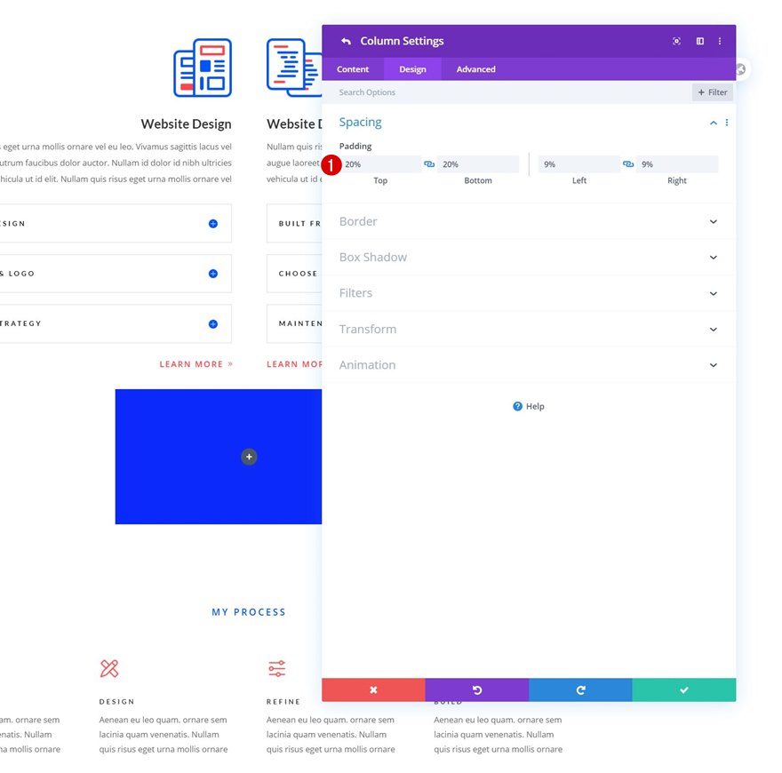Click the redo icon at the modal bottom
Screen dimensions: 782x773
coord(580,689)
